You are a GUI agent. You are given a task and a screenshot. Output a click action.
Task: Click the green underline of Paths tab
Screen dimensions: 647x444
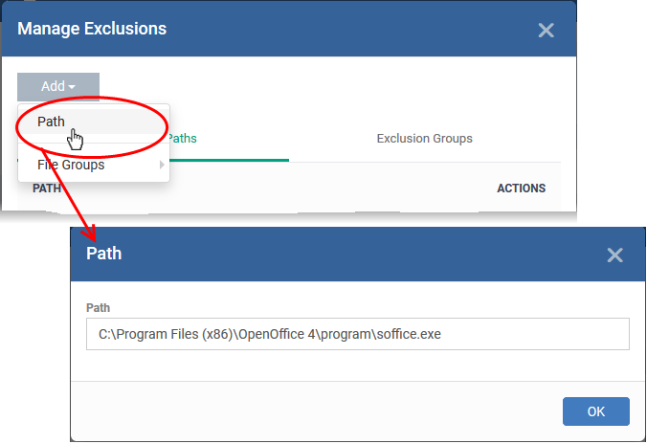[229, 160]
